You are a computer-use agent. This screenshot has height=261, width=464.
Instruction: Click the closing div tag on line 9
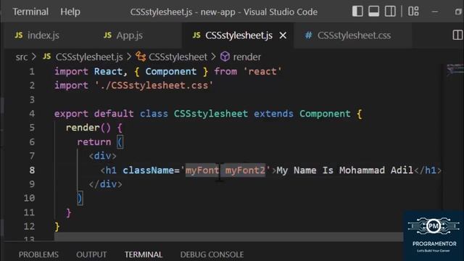pyautogui.click(x=106, y=184)
